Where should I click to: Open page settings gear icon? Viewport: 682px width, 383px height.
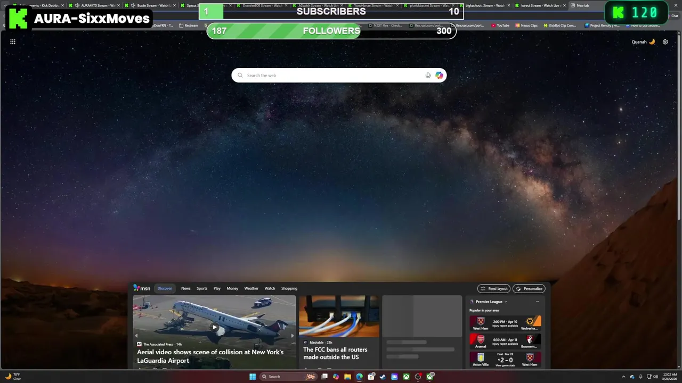(x=665, y=41)
